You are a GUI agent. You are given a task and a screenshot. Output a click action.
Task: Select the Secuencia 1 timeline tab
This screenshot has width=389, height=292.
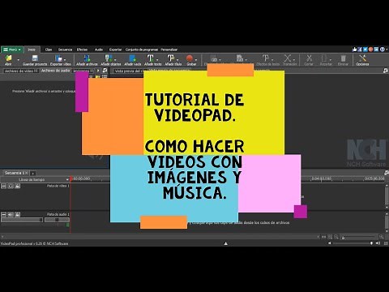pyautogui.click(x=15, y=173)
